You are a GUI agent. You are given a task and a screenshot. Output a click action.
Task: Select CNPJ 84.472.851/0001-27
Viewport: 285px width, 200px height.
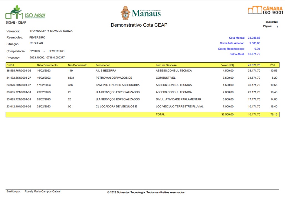(x=19, y=78)
